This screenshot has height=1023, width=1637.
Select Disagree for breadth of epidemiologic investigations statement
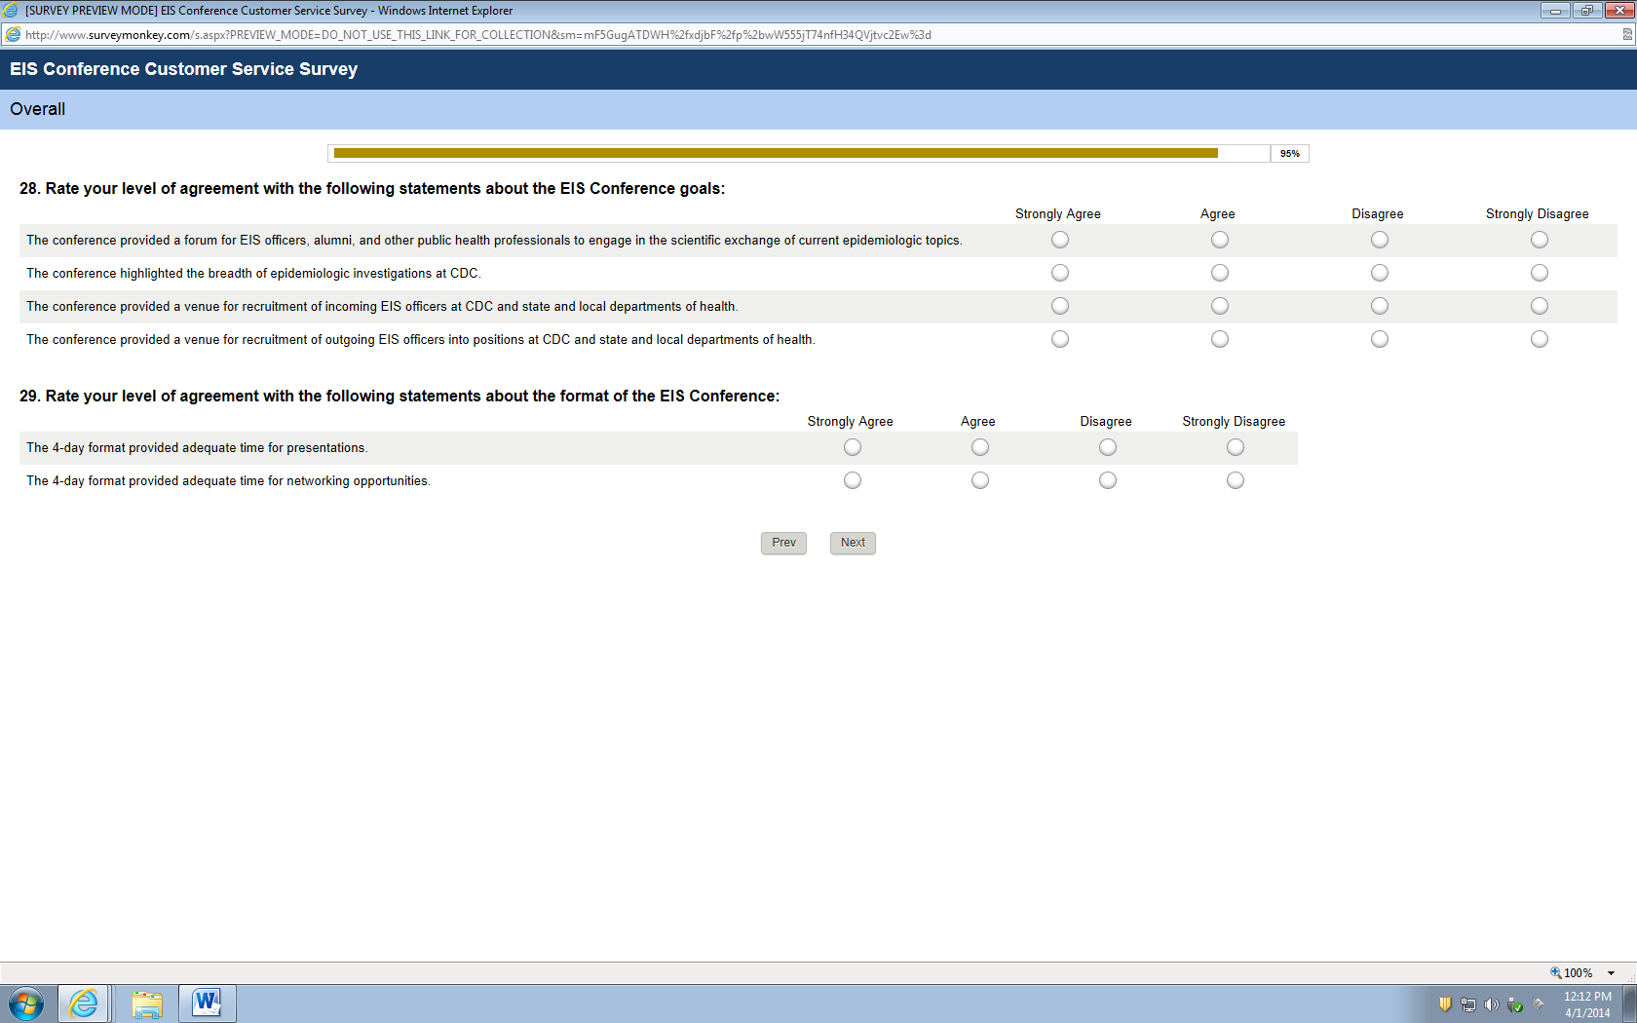1380,273
